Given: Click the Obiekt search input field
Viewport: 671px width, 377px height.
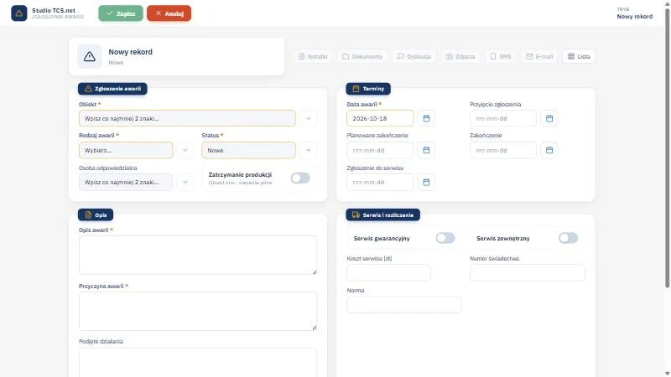Looking at the screenshot, I should click(x=187, y=118).
